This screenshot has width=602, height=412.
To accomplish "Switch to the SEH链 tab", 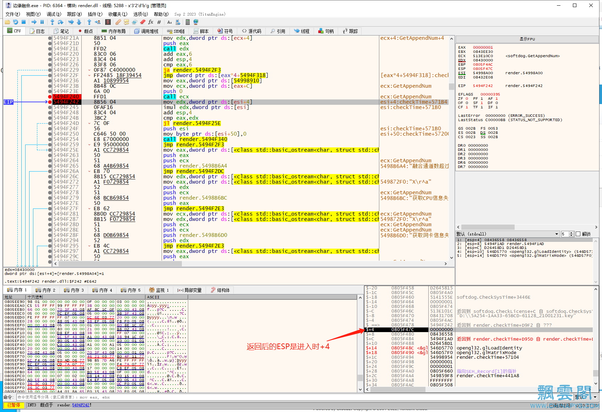I will (x=176, y=31).
